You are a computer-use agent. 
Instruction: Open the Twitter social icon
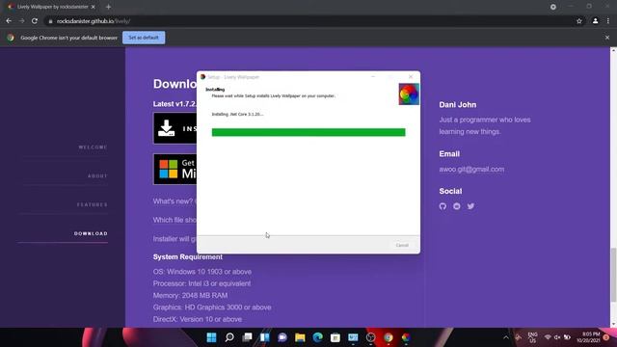pyautogui.click(x=470, y=206)
